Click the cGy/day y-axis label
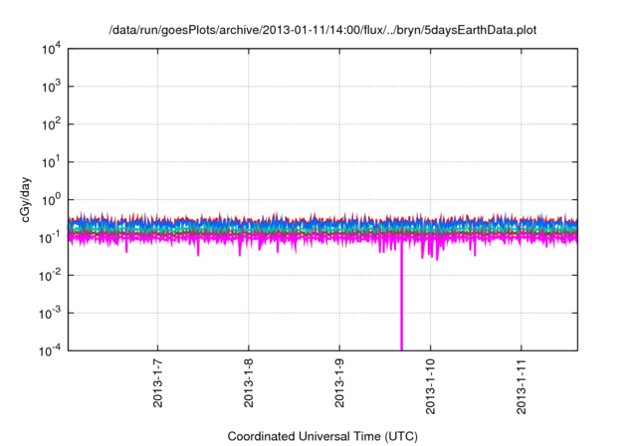This screenshot has width=637, height=446. pyautogui.click(x=26, y=199)
